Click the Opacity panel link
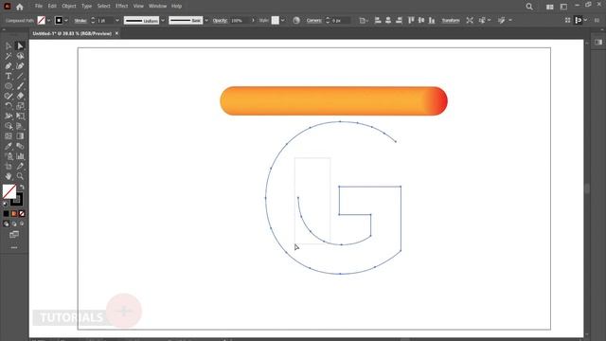The width and height of the screenshot is (606, 341). tap(220, 21)
